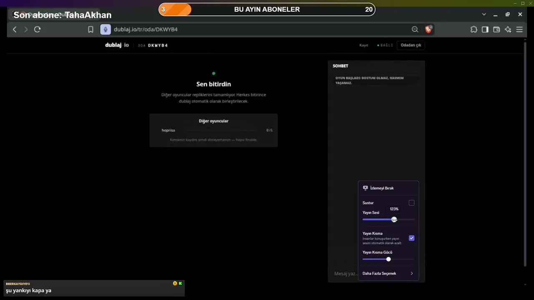Click the dublaj io logo

coord(117,45)
